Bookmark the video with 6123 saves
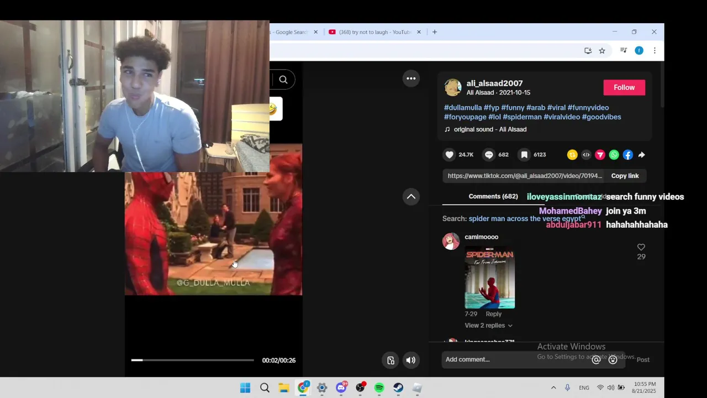Viewport: 707px width, 398px height. (524, 155)
